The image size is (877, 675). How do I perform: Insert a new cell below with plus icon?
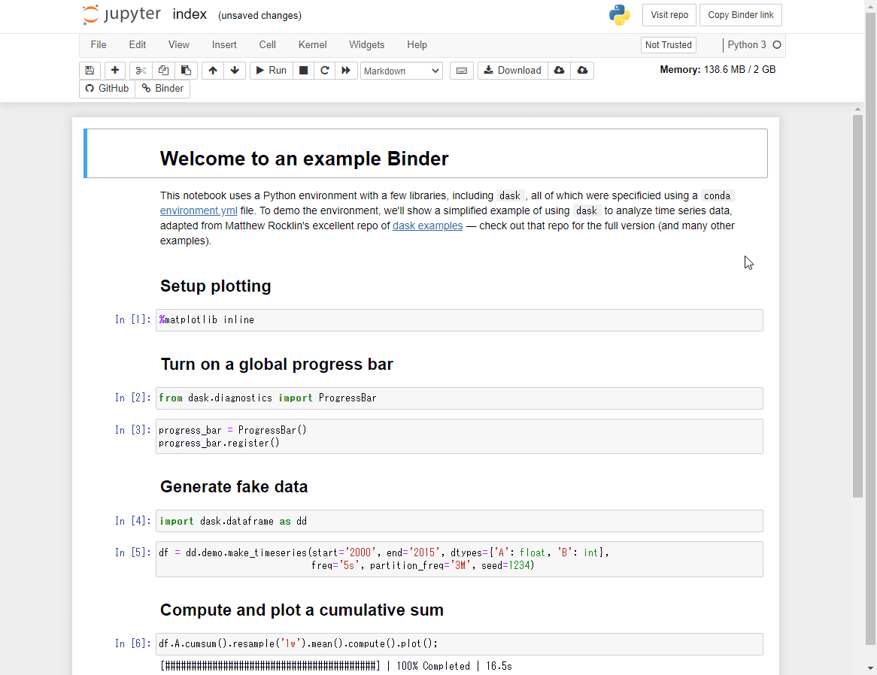(114, 70)
